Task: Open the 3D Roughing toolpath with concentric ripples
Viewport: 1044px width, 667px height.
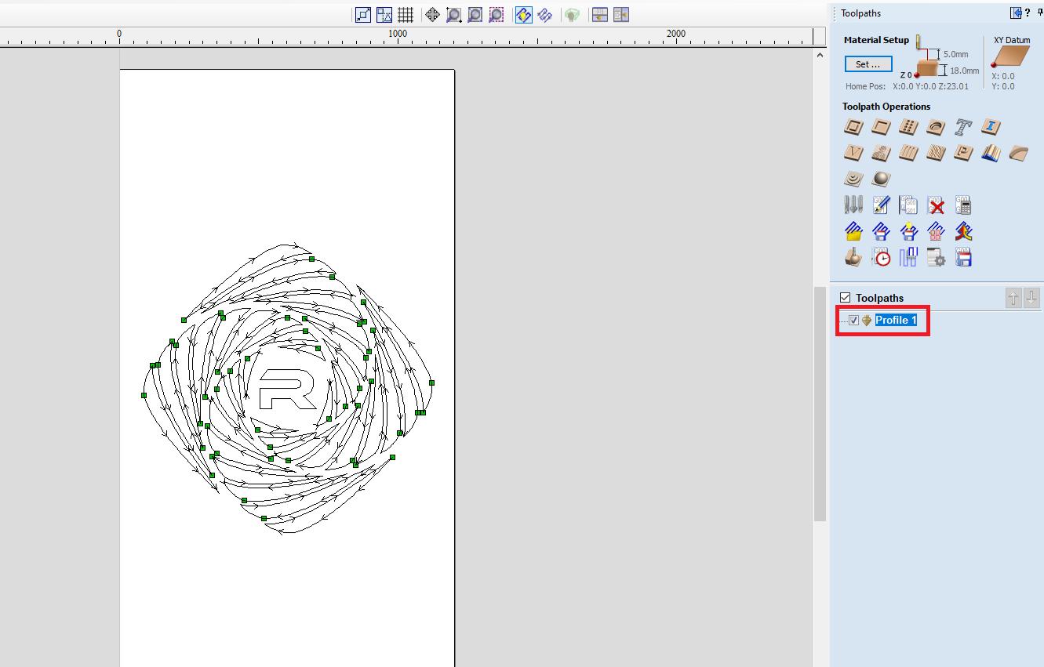Action: click(853, 179)
